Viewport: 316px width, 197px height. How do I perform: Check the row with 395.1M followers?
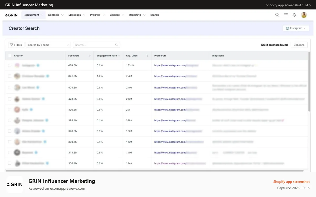[x=10, y=120]
